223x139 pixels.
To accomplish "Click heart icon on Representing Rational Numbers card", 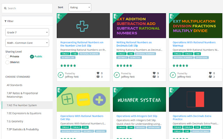I will 98,73.
